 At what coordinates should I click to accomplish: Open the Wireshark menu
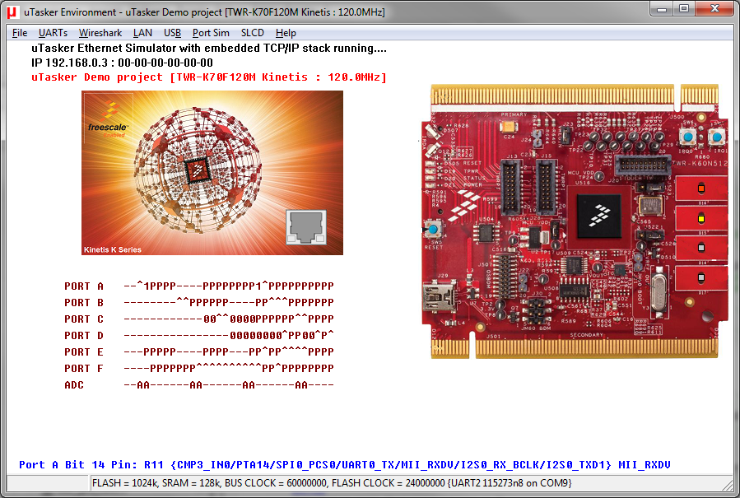pyautogui.click(x=100, y=33)
